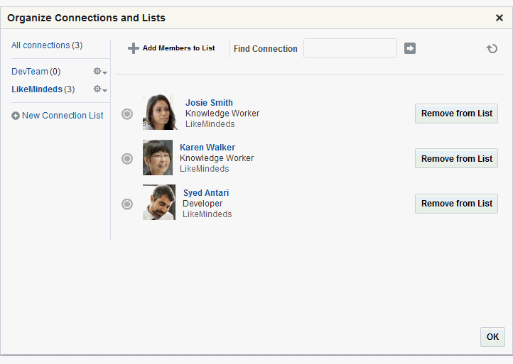Open the DevTeam list gear actions menu

pos(99,72)
